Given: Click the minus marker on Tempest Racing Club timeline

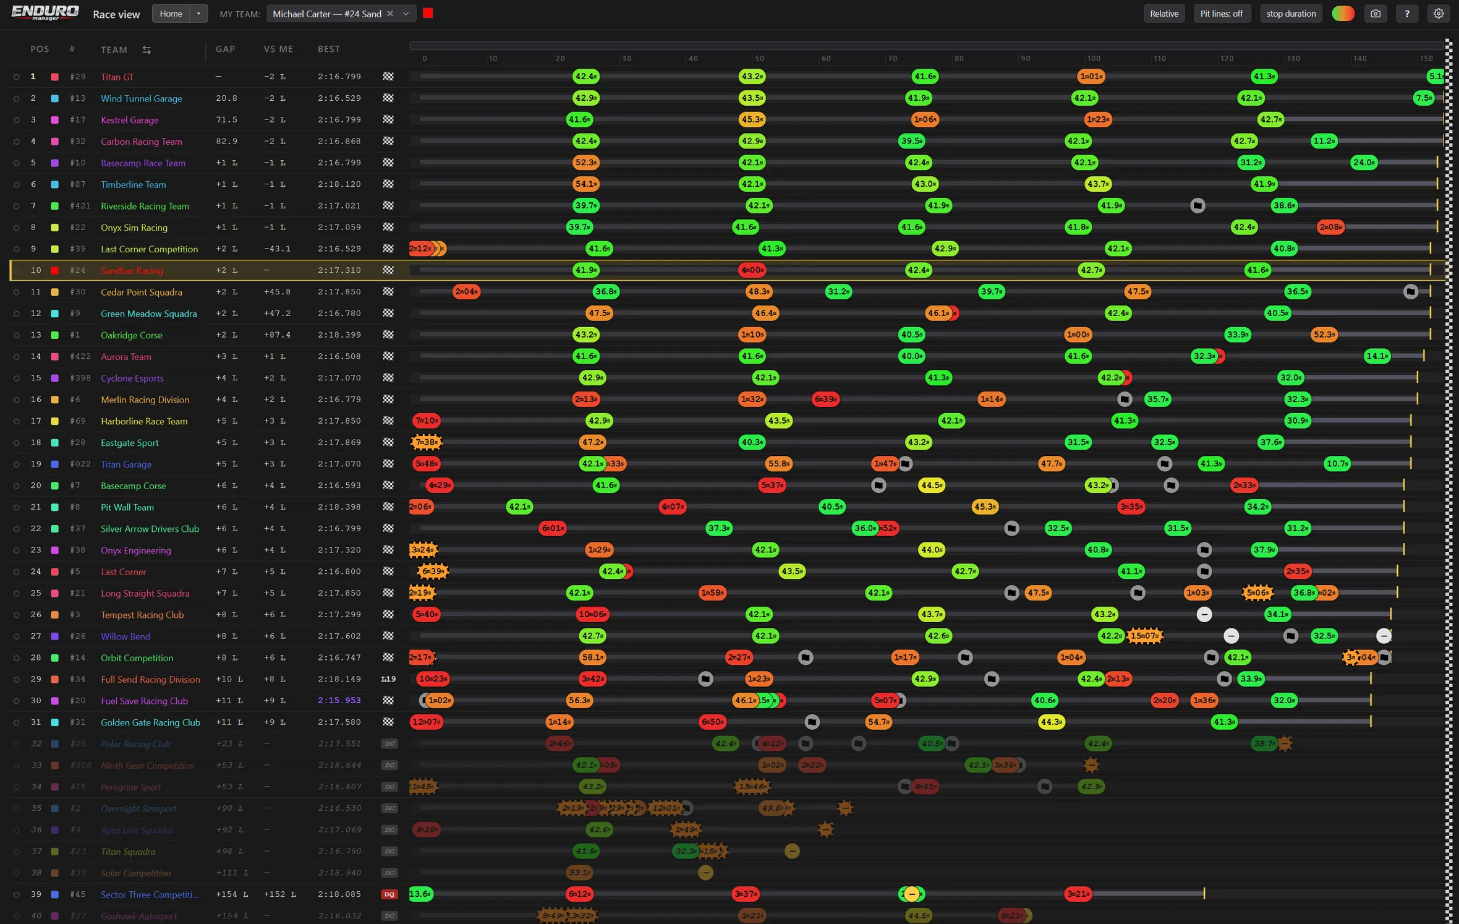Looking at the screenshot, I should pyautogui.click(x=1204, y=614).
